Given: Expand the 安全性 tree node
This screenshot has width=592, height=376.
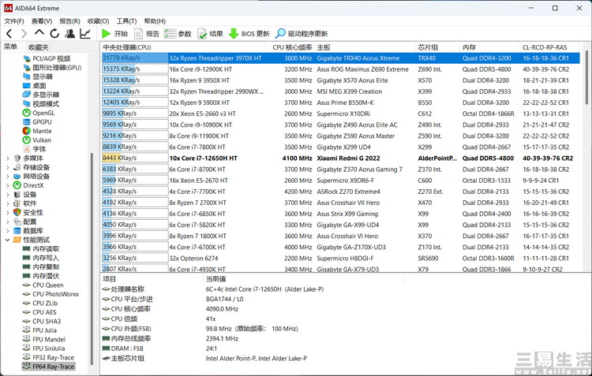Looking at the screenshot, I should [8, 213].
